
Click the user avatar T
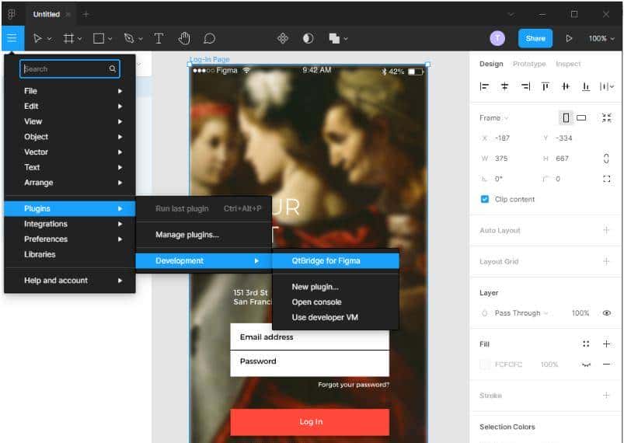click(497, 38)
